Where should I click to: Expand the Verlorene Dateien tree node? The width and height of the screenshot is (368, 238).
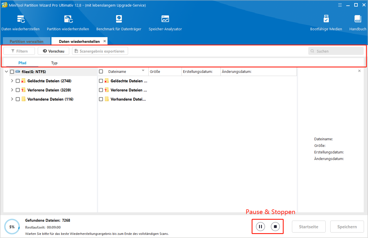pyautogui.click(x=12, y=90)
